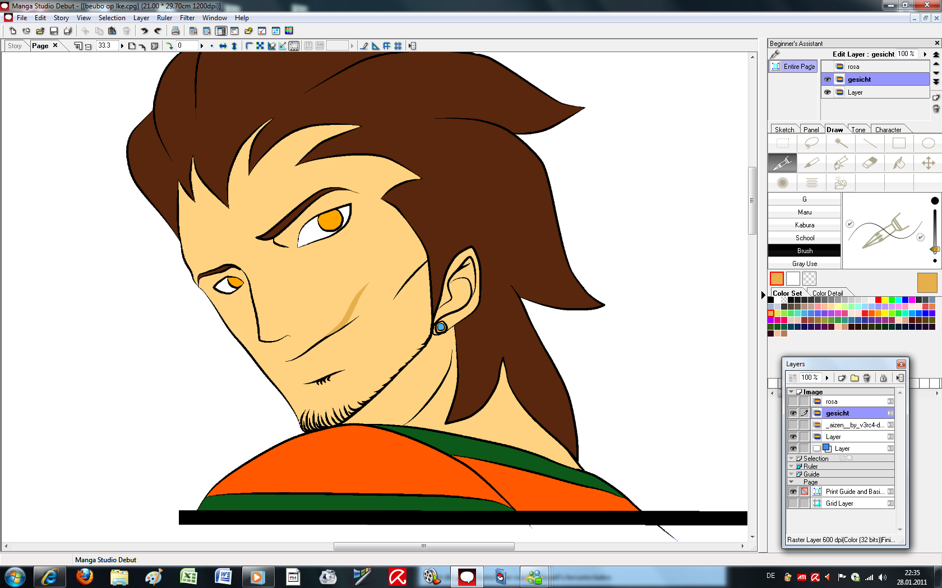
Task: Collapse the Page group in Layers panel
Action: (791, 482)
